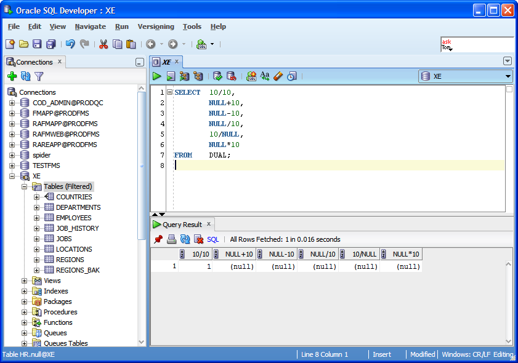Minimize the Connections panel
Screen dimensions: 518x363
click(140, 62)
